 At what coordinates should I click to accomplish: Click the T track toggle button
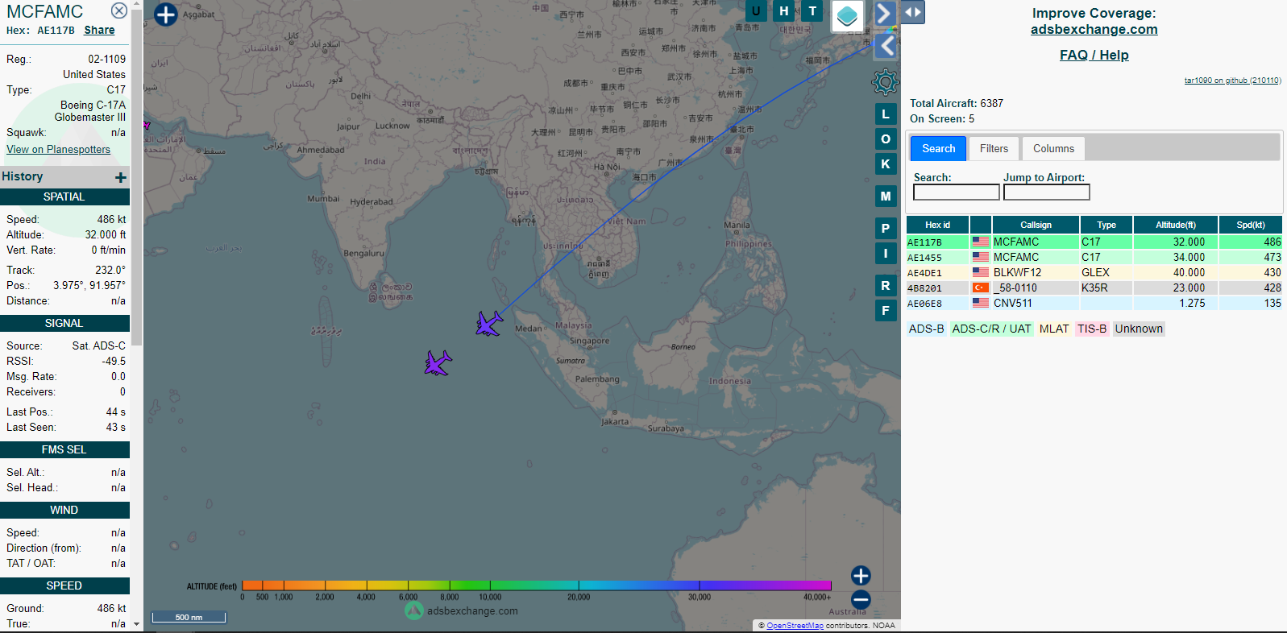point(812,11)
